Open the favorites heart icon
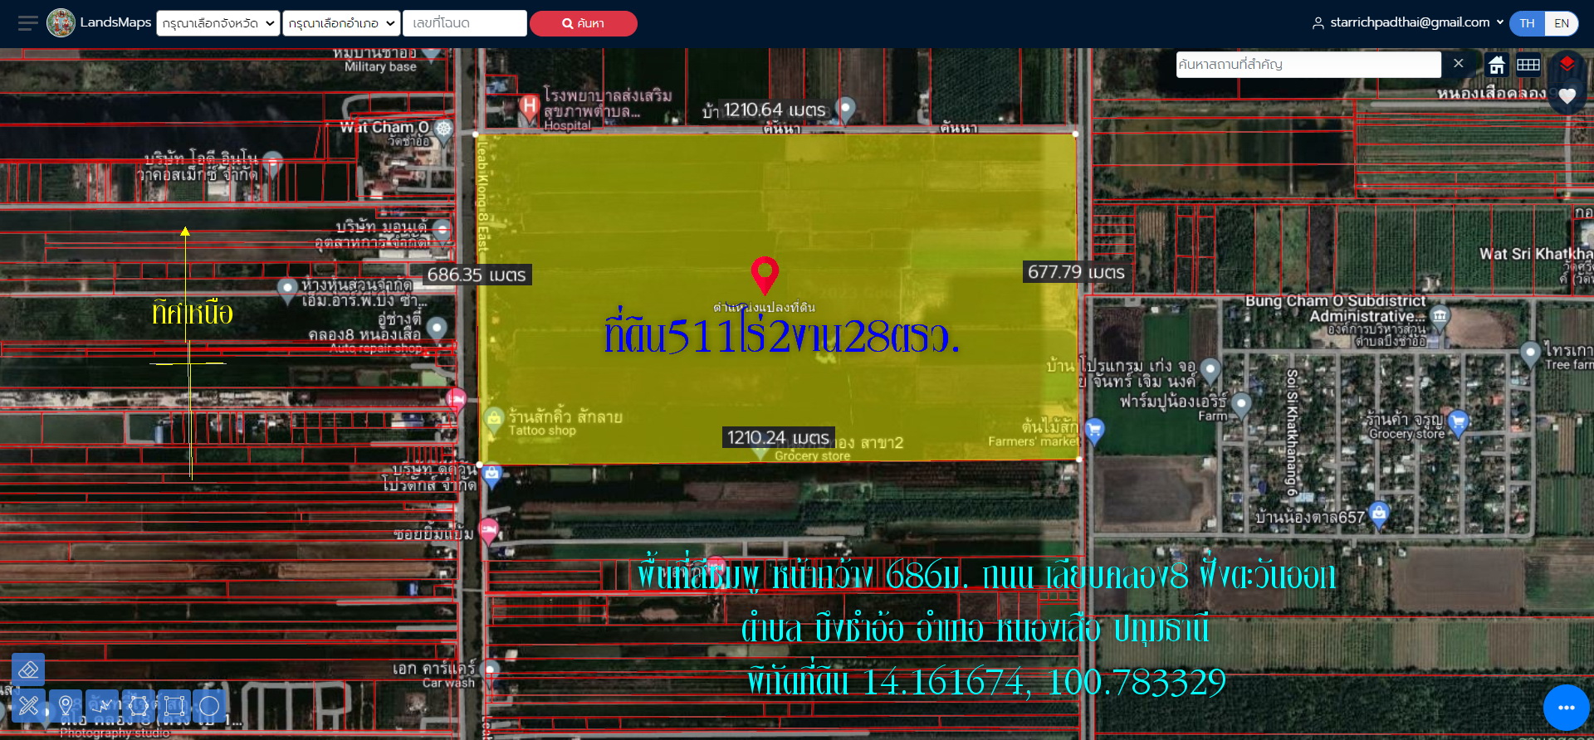1594x740 pixels. point(1567,96)
